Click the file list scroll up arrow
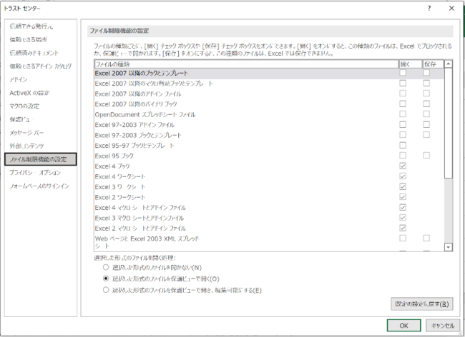 click(x=449, y=64)
